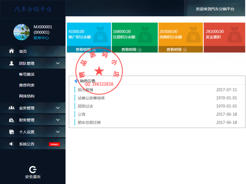Image resolution: width=246 pixels, height=184 pixels.
Task: Collapse the 团队管理 section chevron
Action: click(58, 63)
